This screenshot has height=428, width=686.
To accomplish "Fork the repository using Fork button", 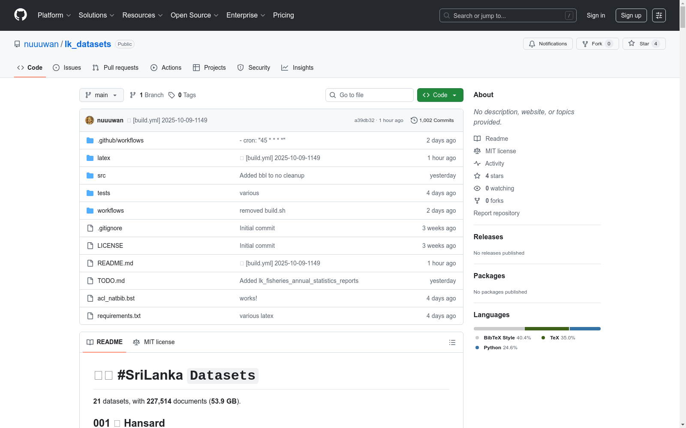I will 598,44.
